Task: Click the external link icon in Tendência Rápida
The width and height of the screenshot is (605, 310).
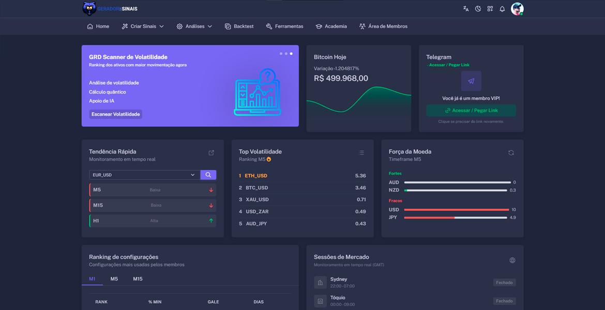Action: point(211,153)
